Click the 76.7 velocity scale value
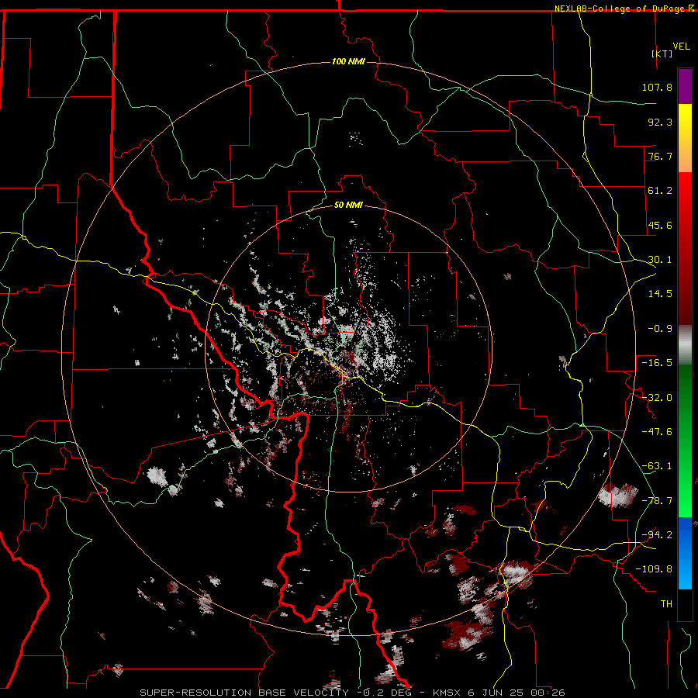 pos(660,156)
